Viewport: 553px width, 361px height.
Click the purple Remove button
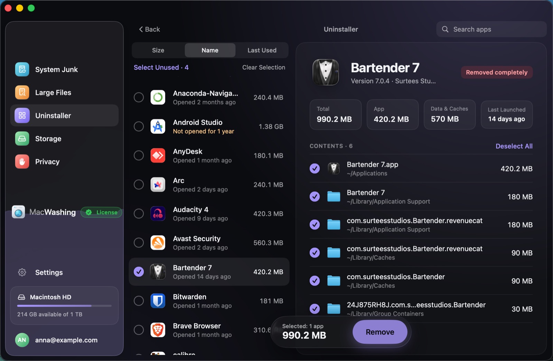point(380,332)
